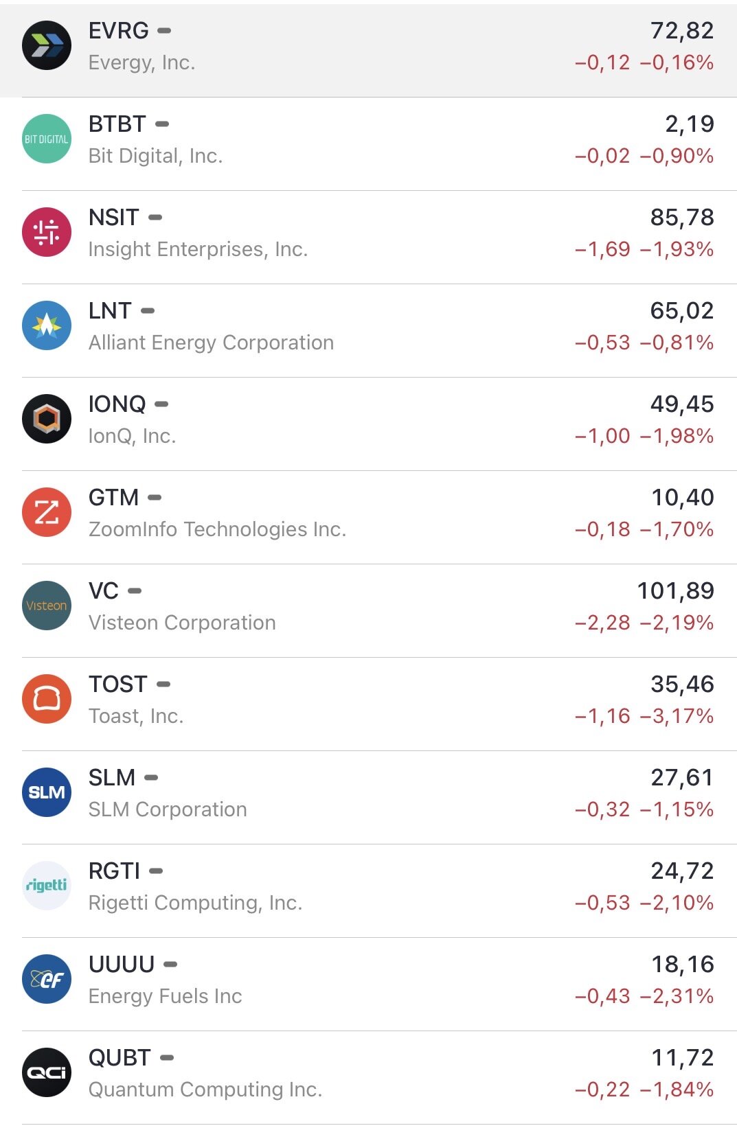Click the QUBT price change −0,22
The width and height of the screenshot is (737, 1128).
602,1090
